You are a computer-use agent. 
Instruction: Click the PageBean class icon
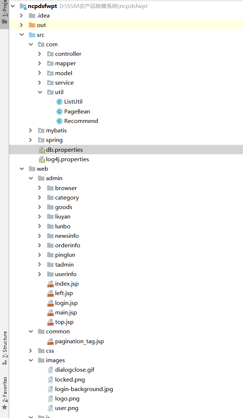click(x=59, y=112)
